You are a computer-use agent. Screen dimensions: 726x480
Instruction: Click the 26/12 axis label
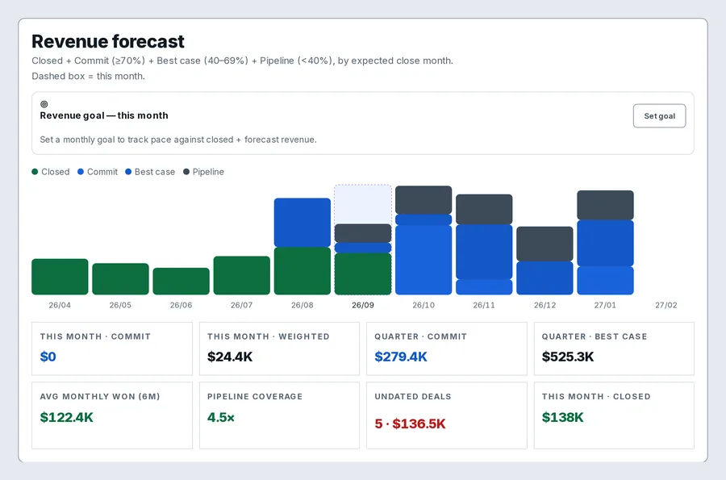pos(545,305)
